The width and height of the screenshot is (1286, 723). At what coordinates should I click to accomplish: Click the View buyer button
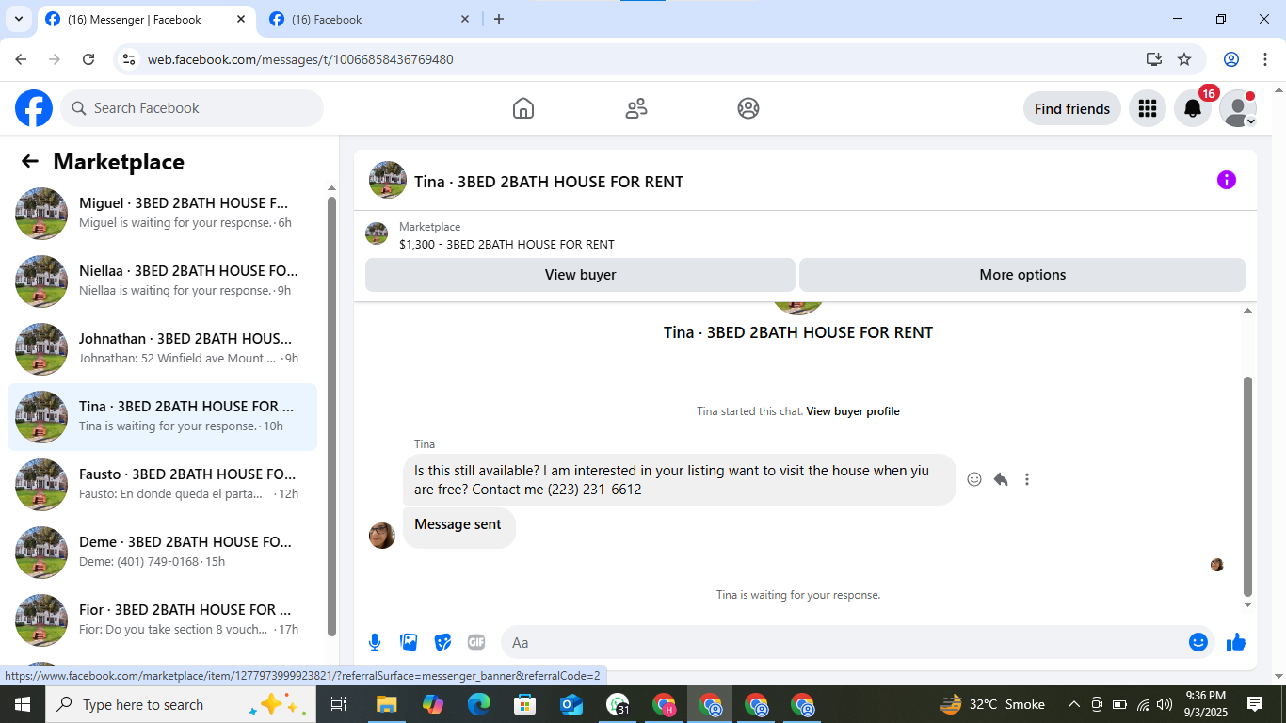pyautogui.click(x=580, y=275)
